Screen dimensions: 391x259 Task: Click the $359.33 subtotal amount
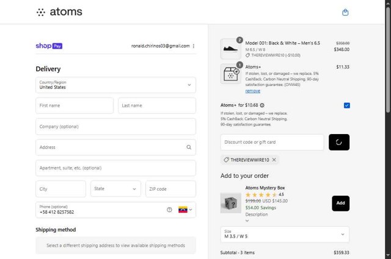coord(342,252)
